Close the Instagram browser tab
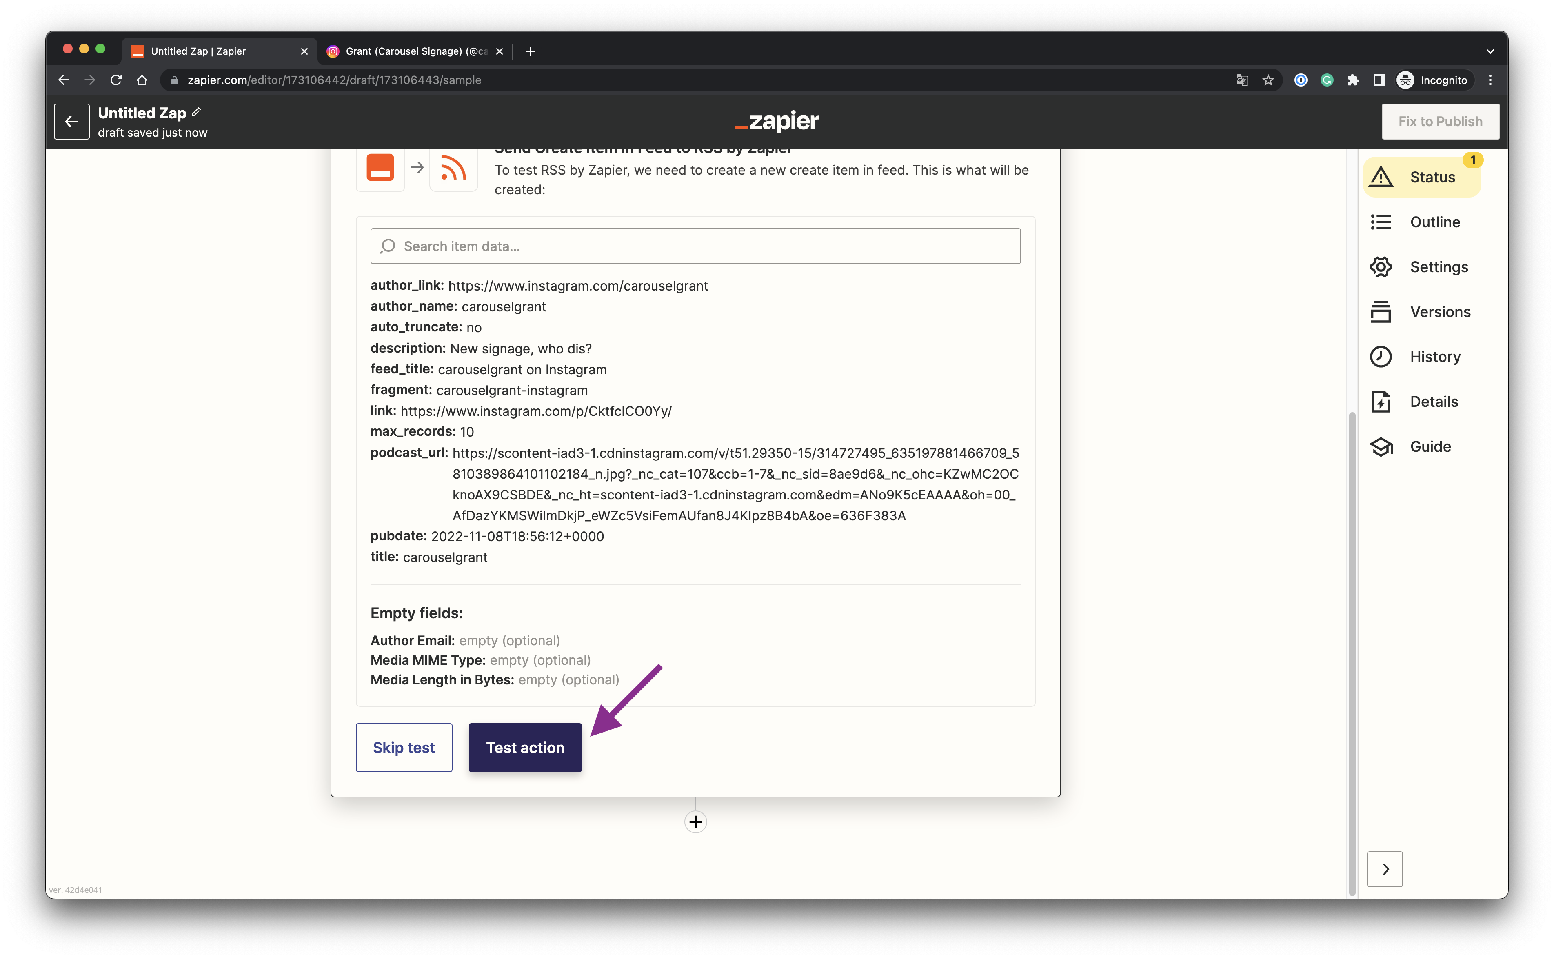Screen dimensions: 1554x959 click(500, 51)
